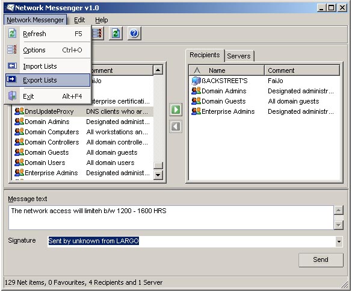This screenshot has width=352, height=292.
Task: Choose Exit Alt+F4 from the menu
Action: point(48,96)
